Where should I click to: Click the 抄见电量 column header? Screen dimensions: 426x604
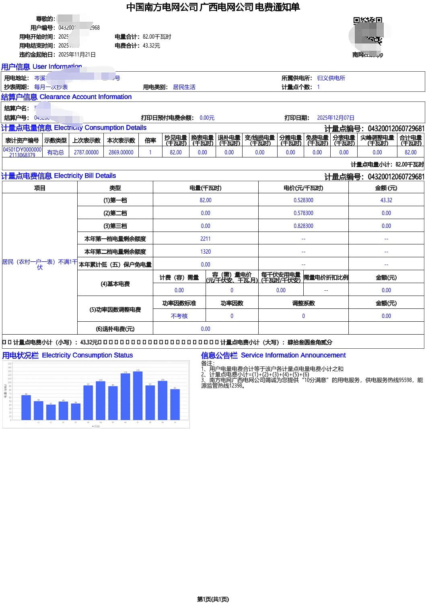tap(176, 140)
